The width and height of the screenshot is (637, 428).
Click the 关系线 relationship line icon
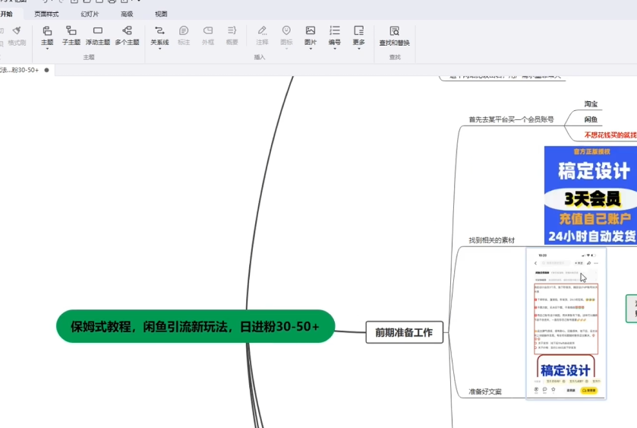[159, 32]
